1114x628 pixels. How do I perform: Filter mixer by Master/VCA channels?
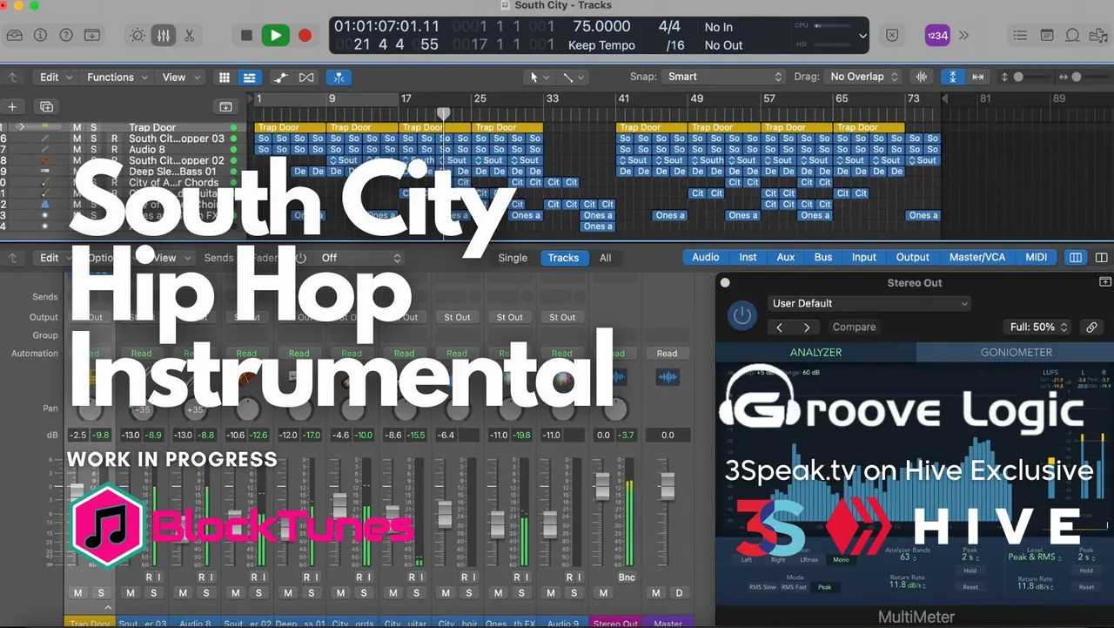coord(977,257)
